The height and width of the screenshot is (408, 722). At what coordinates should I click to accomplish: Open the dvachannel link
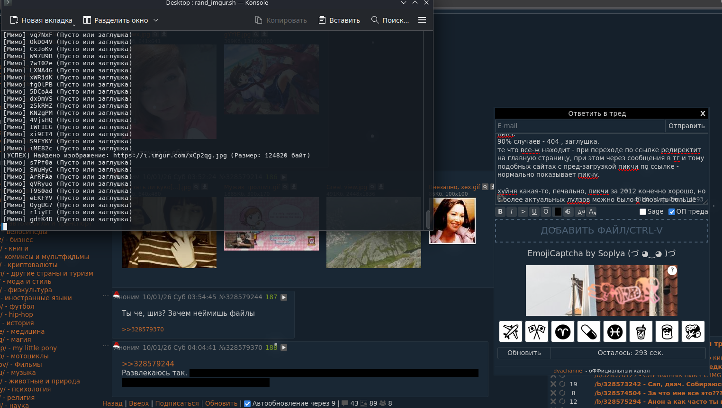(569, 371)
